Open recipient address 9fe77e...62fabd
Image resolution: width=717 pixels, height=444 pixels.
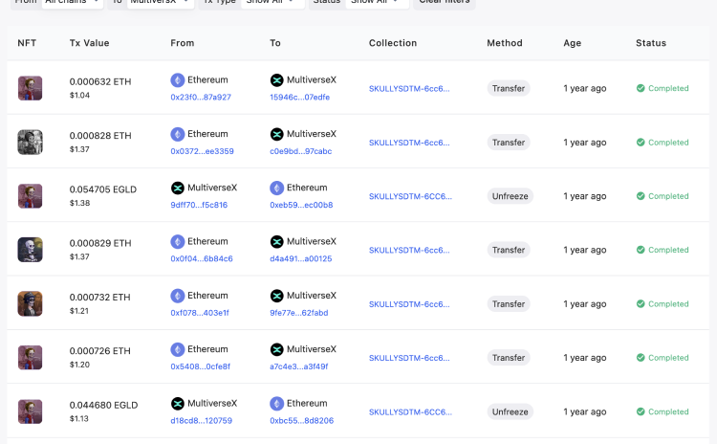tap(299, 313)
